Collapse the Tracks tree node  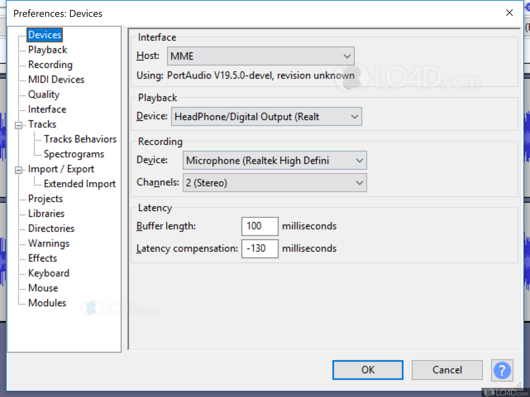[19, 125]
